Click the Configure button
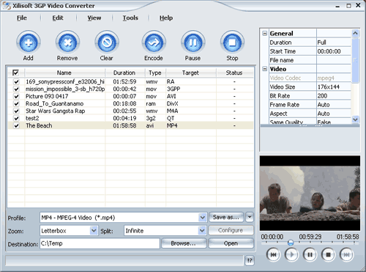The width and height of the screenshot is (366, 272). pos(231,230)
